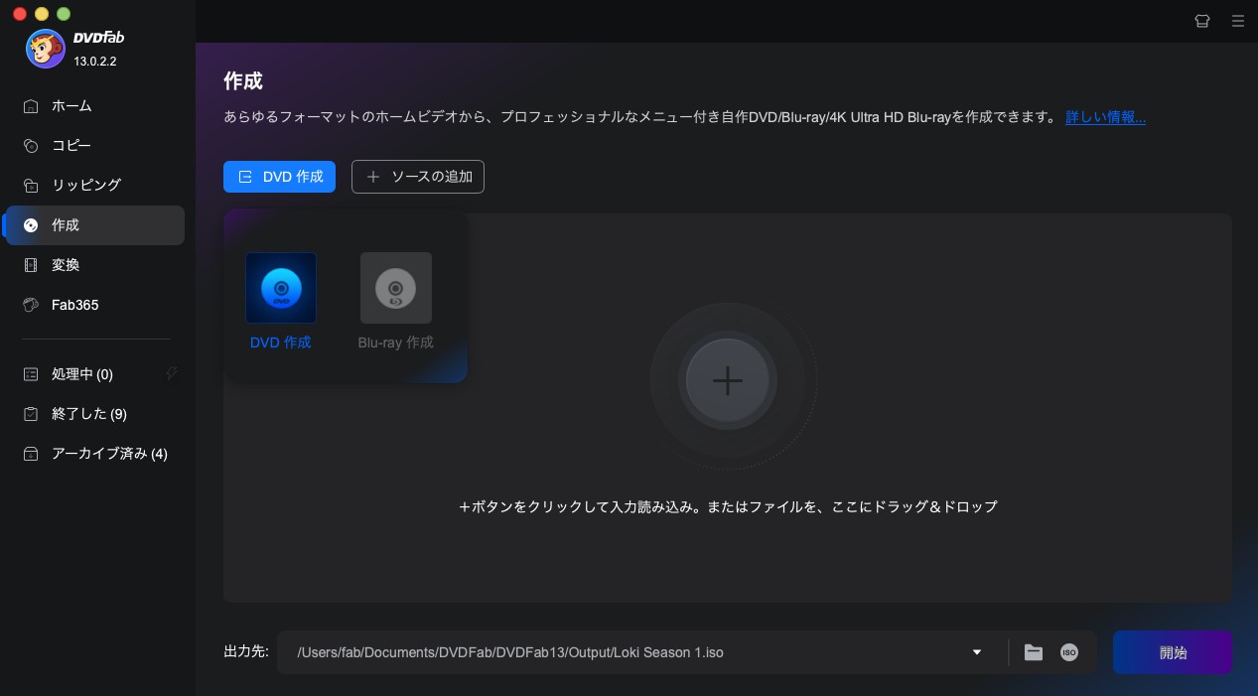Click the output path field

626,652
